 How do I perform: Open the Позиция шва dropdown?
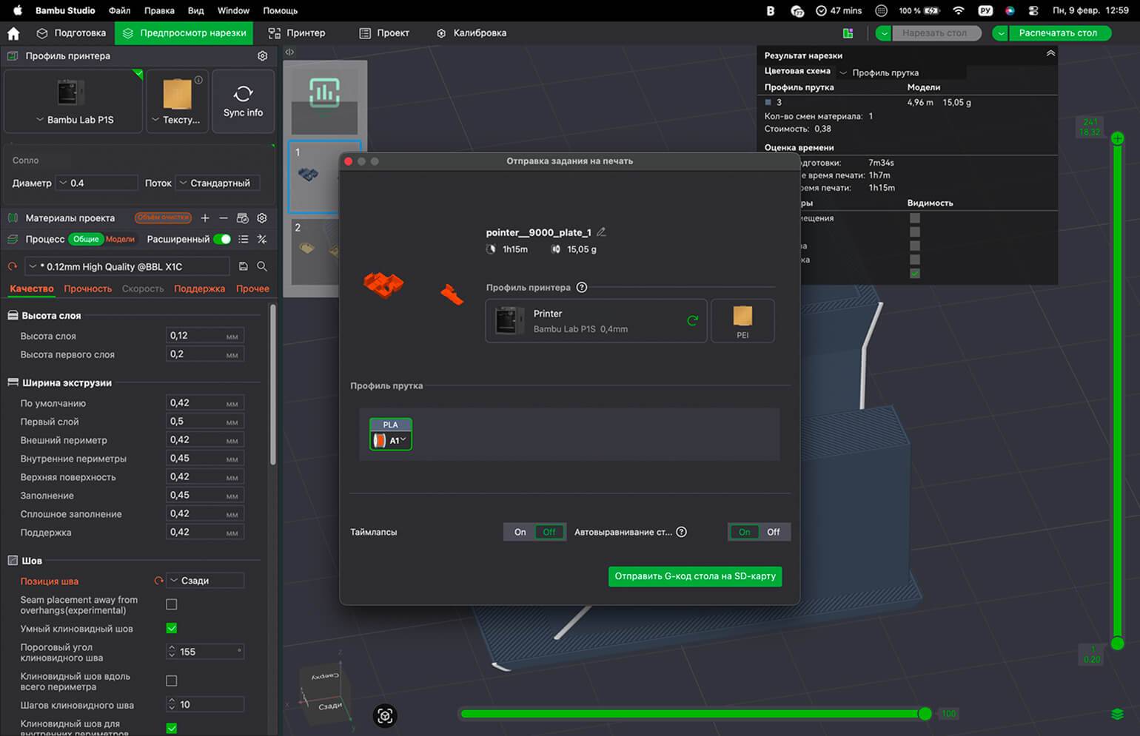click(205, 581)
